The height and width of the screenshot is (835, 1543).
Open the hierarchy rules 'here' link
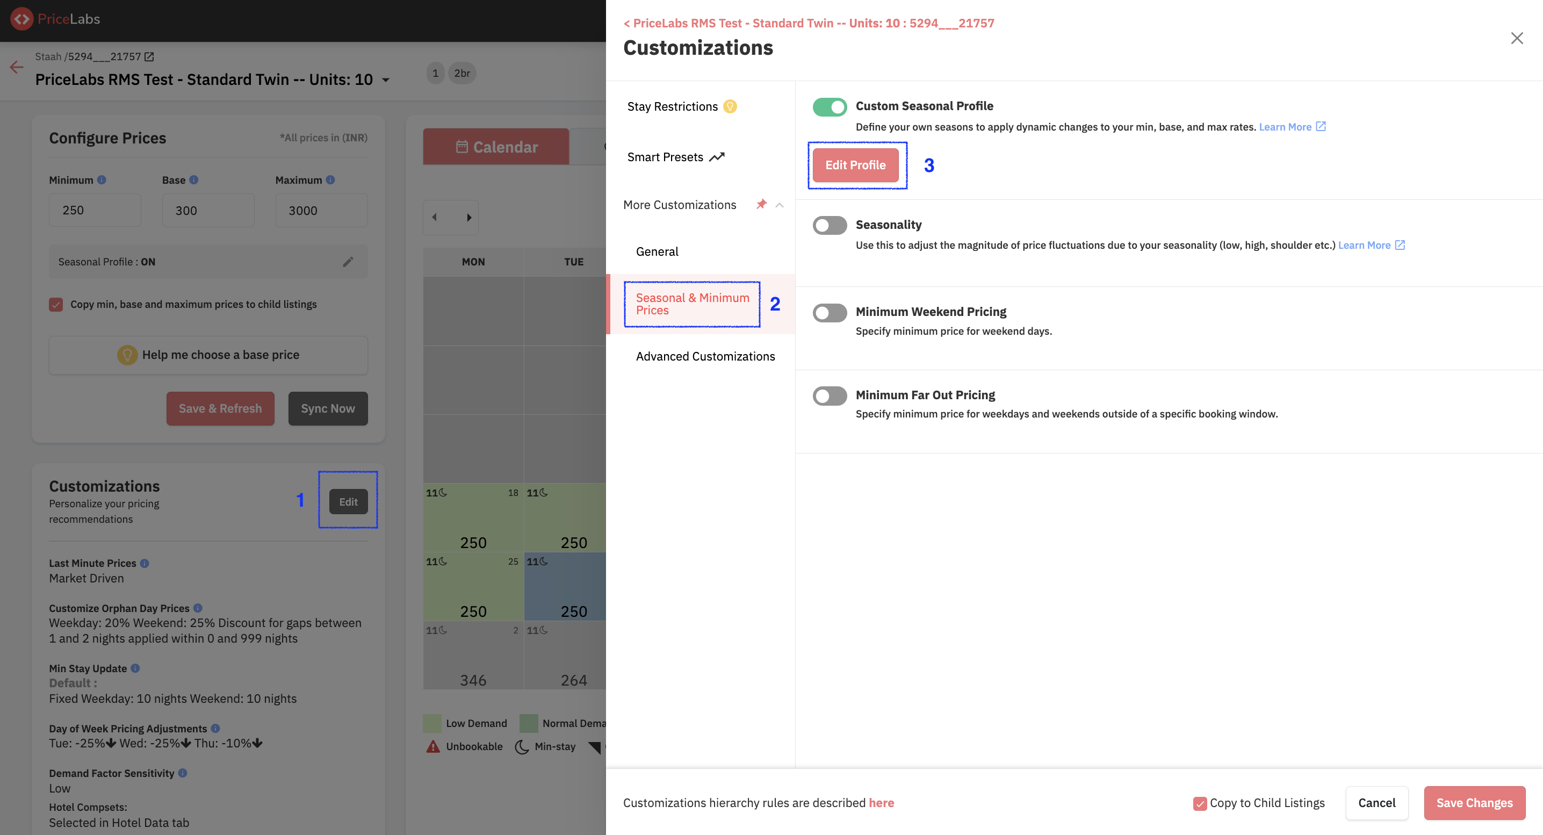(x=881, y=803)
